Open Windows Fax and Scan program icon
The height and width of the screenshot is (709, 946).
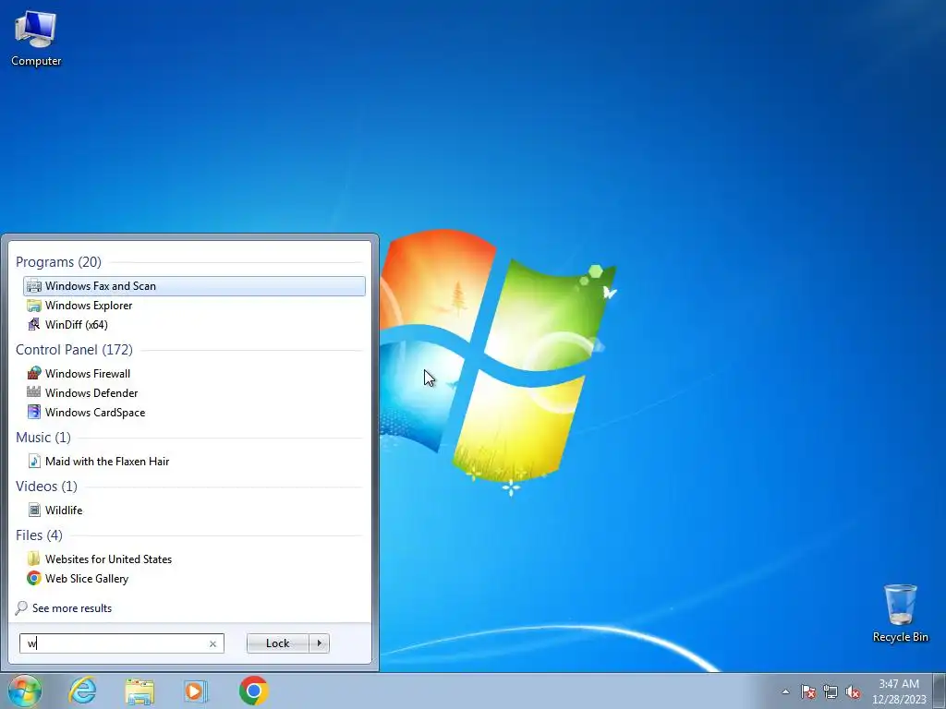(34, 286)
